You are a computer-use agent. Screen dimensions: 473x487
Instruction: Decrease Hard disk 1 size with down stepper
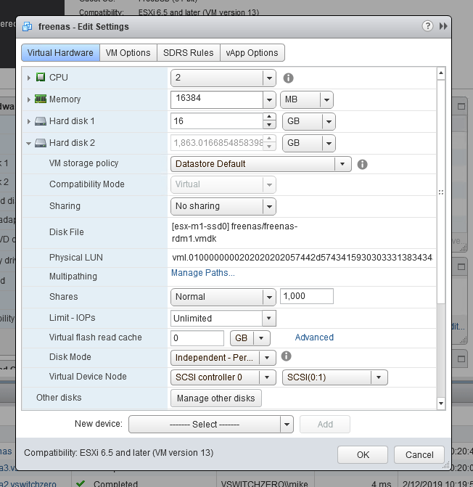click(269, 125)
